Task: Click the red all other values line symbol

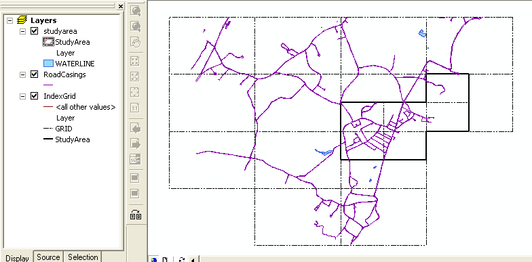Action: [x=49, y=107]
